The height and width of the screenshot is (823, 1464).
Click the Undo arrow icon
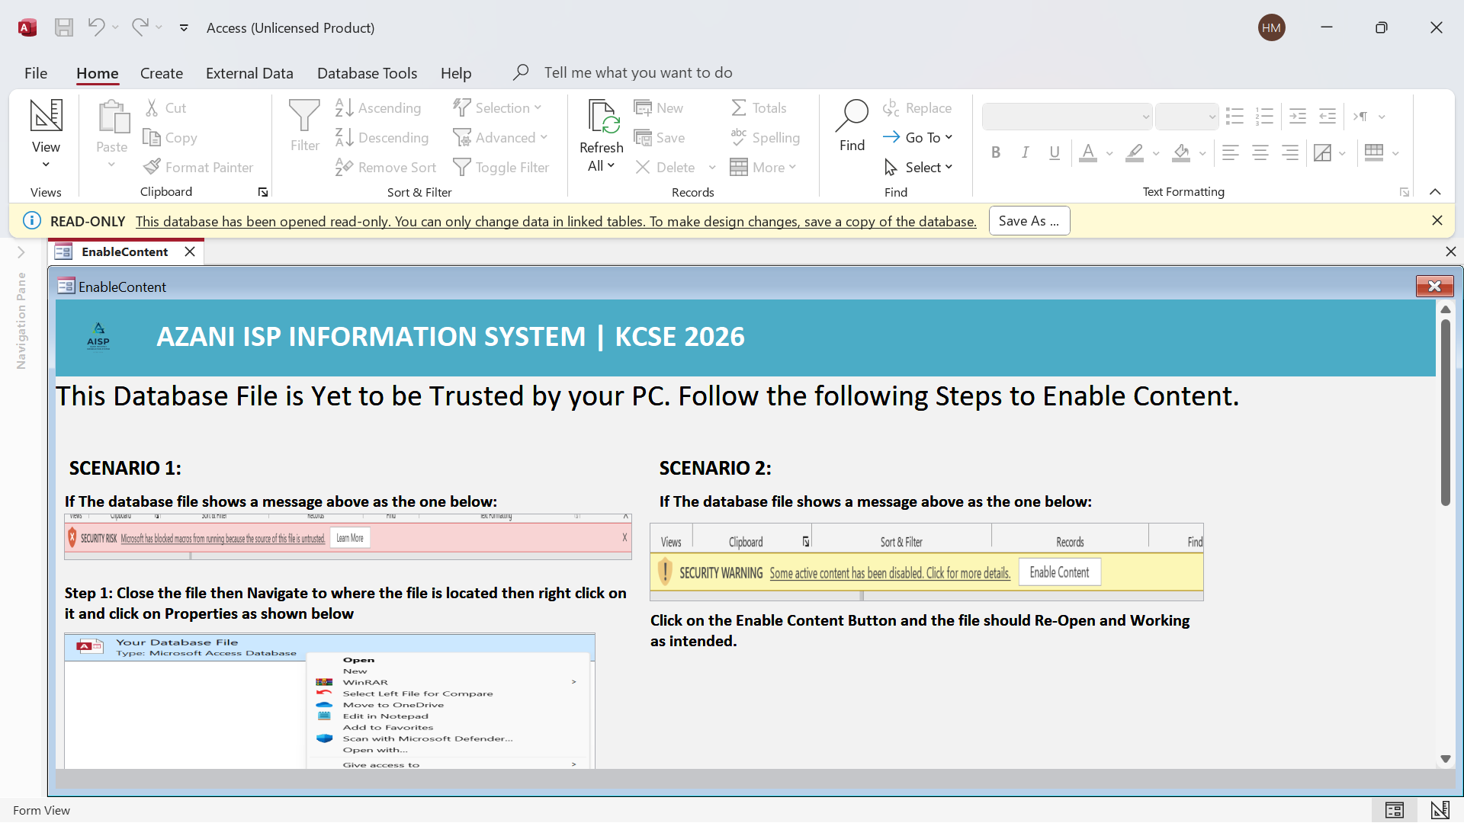coord(96,27)
